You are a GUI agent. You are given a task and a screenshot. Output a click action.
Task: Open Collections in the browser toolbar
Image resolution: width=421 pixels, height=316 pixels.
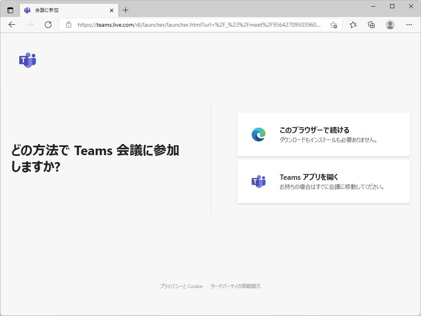(371, 25)
